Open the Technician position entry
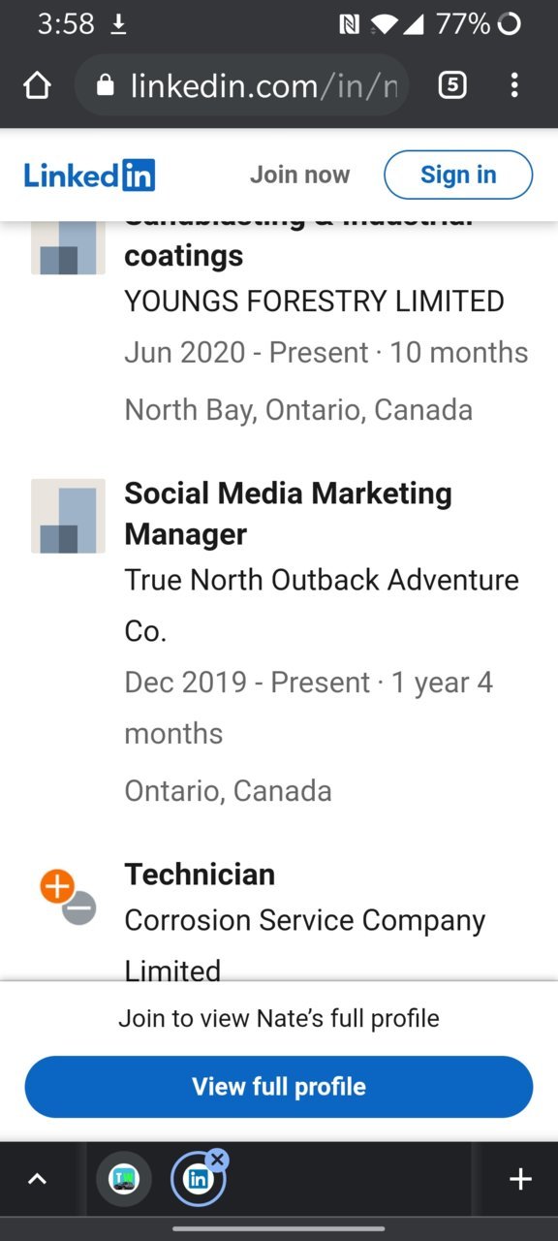The image size is (558, 1241). [200, 874]
